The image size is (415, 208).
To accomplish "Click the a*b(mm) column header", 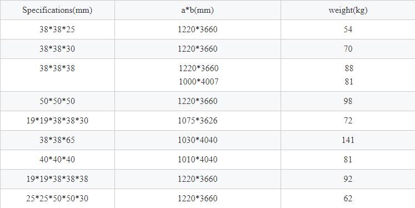I will point(198,10).
